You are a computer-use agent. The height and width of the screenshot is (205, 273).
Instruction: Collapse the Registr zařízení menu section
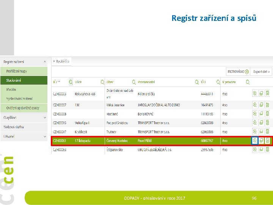tap(45, 62)
